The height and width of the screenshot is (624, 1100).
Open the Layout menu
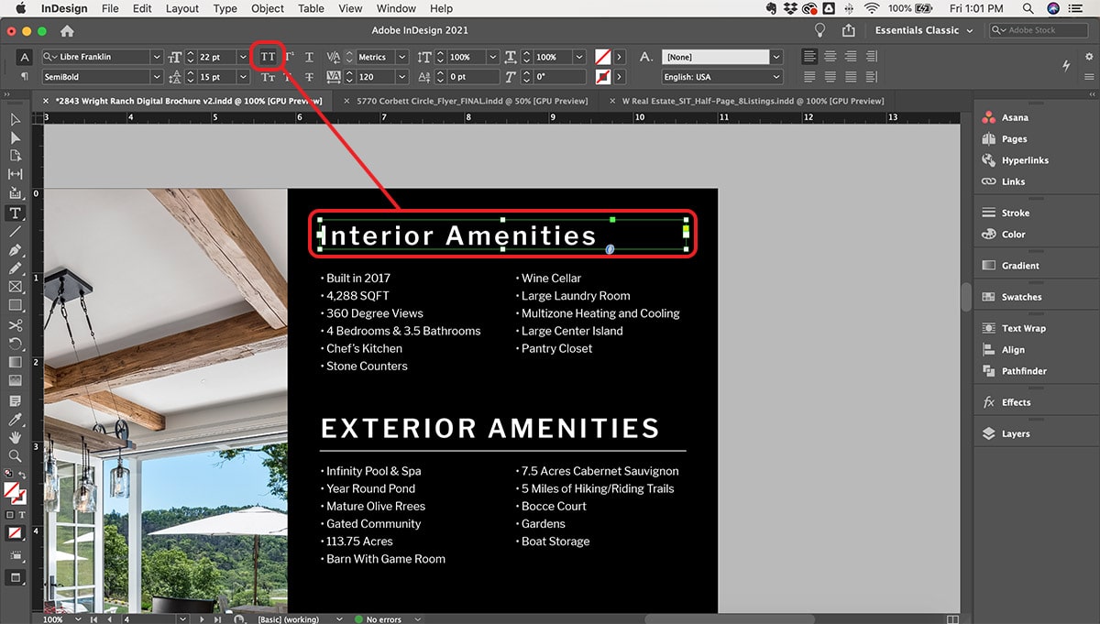(x=181, y=8)
